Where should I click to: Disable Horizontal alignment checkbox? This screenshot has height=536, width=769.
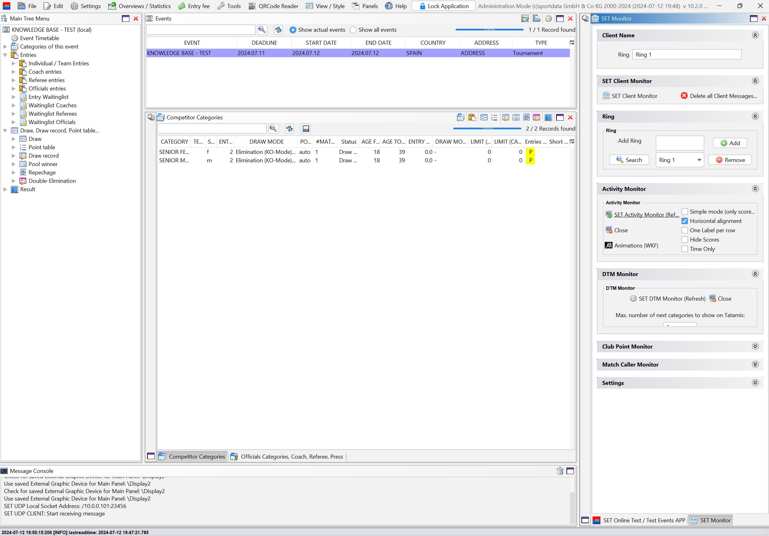[x=685, y=221]
